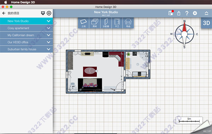Viewport: 212px width, 134px height.
Task: Click the 我的项目 header label
Action: (x=13, y=13)
